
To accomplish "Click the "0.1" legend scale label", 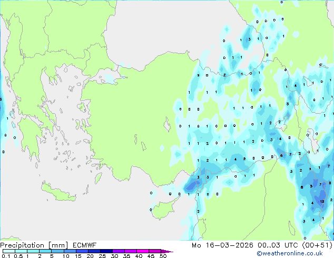I will (6, 256).
